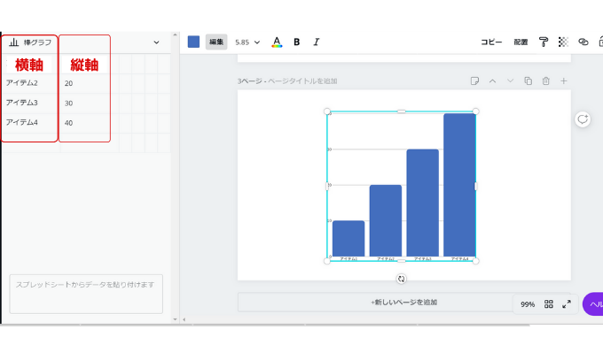Open the grid view icon
Image resolution: width=603 pixels, height=345 pixels.
[549, 304]
